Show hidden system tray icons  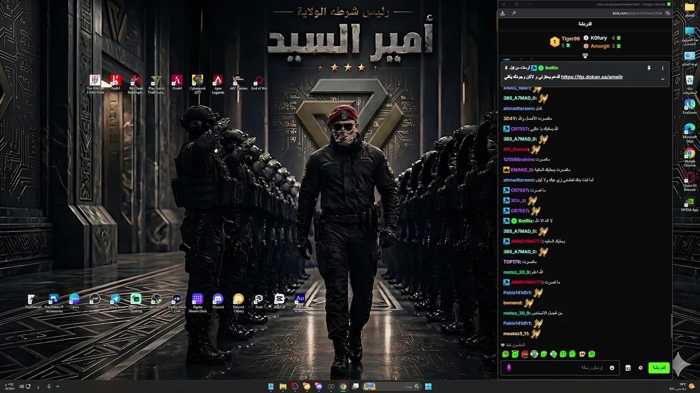(58, 386)
